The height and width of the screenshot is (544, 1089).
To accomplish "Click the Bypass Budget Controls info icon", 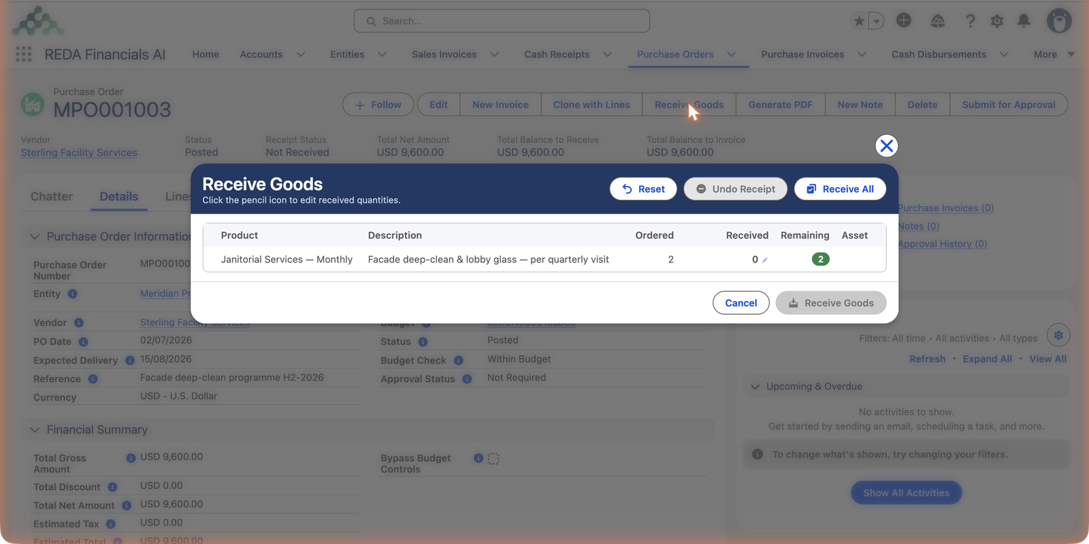I will (478, 458).
